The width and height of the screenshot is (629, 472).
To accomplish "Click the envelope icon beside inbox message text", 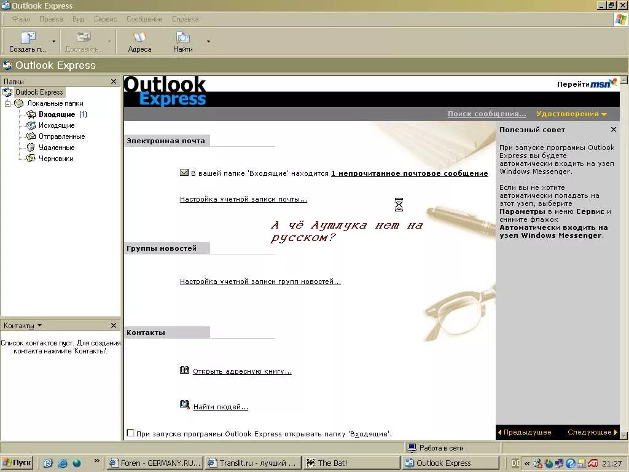I will point(184,173).
